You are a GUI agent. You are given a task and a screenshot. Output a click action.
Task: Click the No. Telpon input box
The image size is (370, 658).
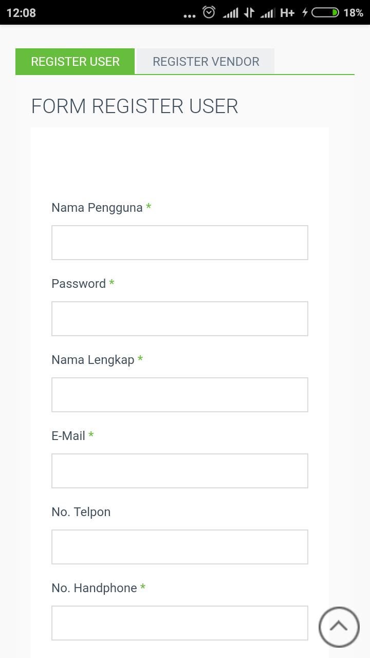click(180, 547)
